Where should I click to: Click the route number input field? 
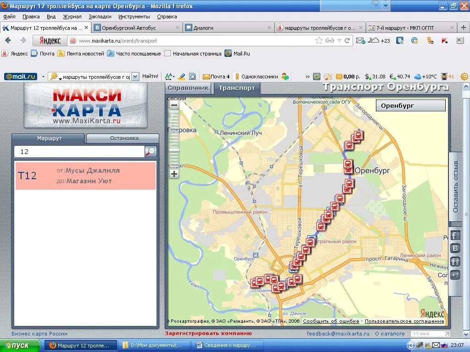79,152
